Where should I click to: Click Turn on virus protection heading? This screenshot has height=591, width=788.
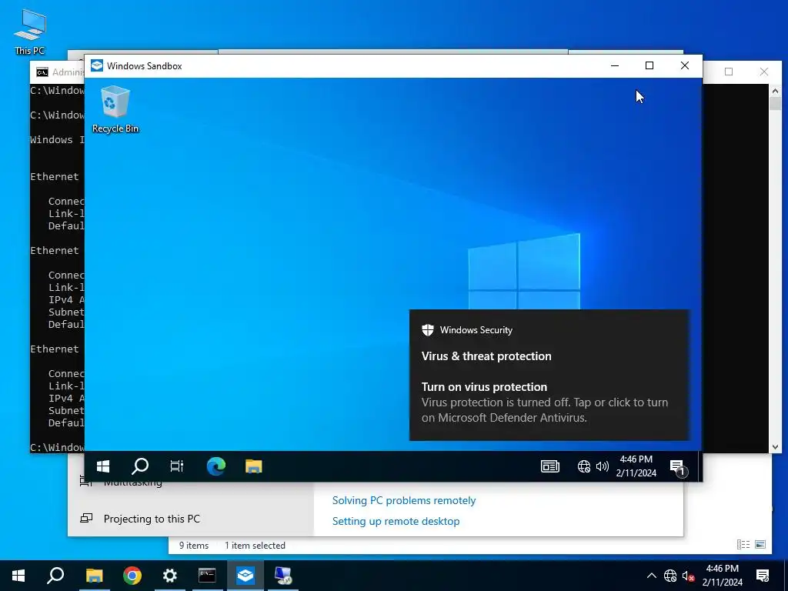pyautogui.click(x=484, y=387)
